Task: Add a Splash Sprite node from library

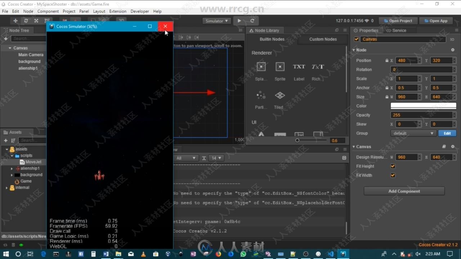Action: coord(261,71)
